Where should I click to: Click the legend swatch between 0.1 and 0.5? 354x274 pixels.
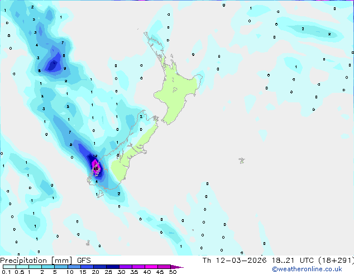9,267
